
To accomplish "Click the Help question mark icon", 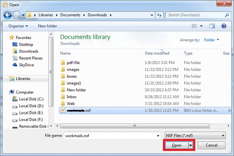I will click(x=224, y=26).
